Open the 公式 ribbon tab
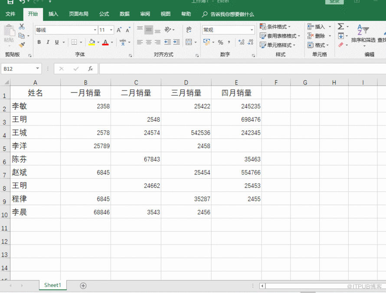386x293 pixels. click(x=104, y=14)
